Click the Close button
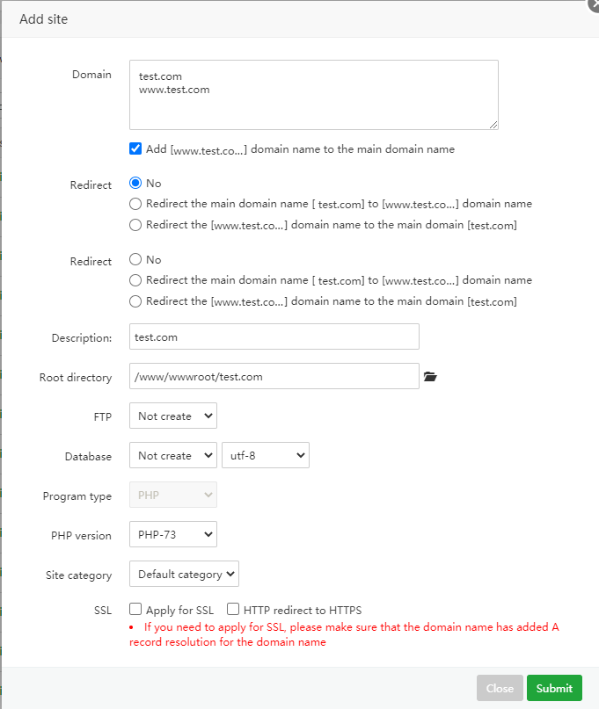Image resolution: width=599 pixels, height=709 pixels. coord(500,688)
